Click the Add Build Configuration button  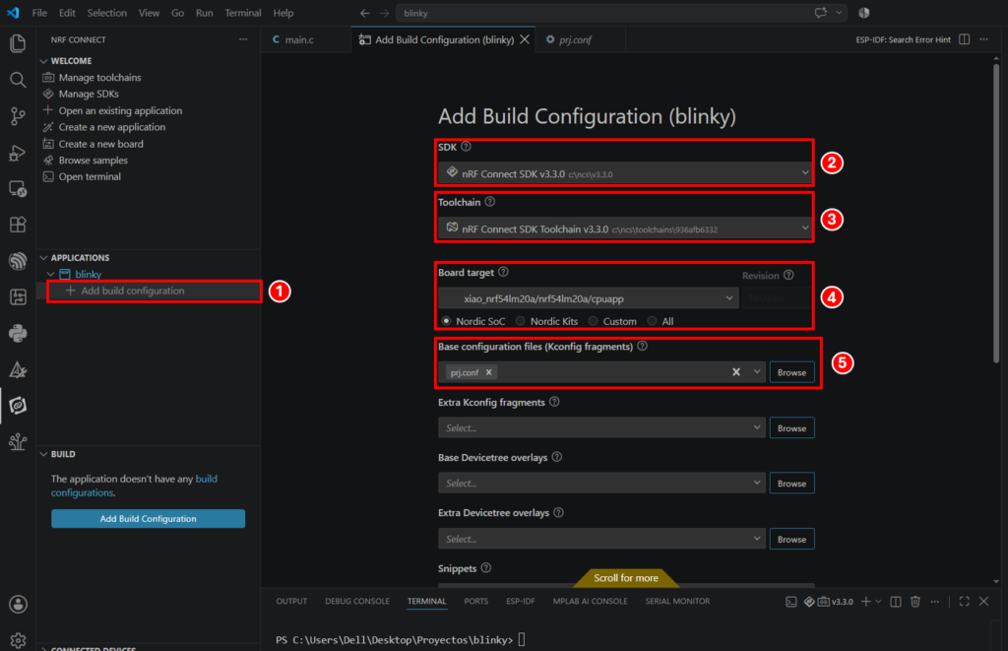[148, 518]
